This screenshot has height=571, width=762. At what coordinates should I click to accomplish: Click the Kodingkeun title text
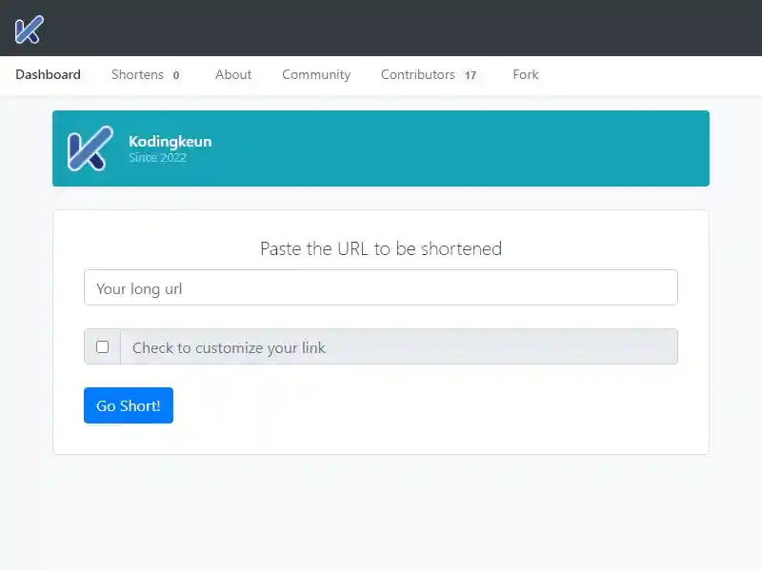170,141
